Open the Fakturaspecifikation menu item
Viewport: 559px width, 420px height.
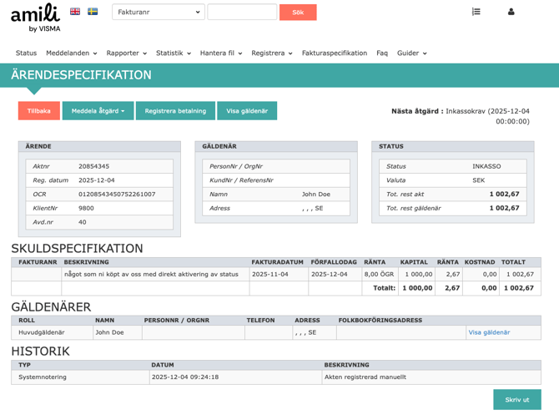click(x=334, y=53)
